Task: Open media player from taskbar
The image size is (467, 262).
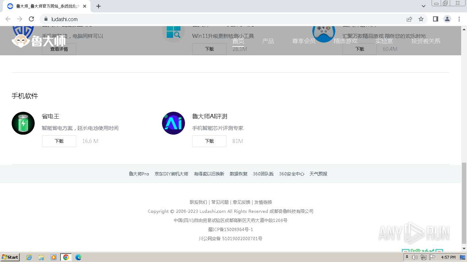Action: tap(54, 257)
